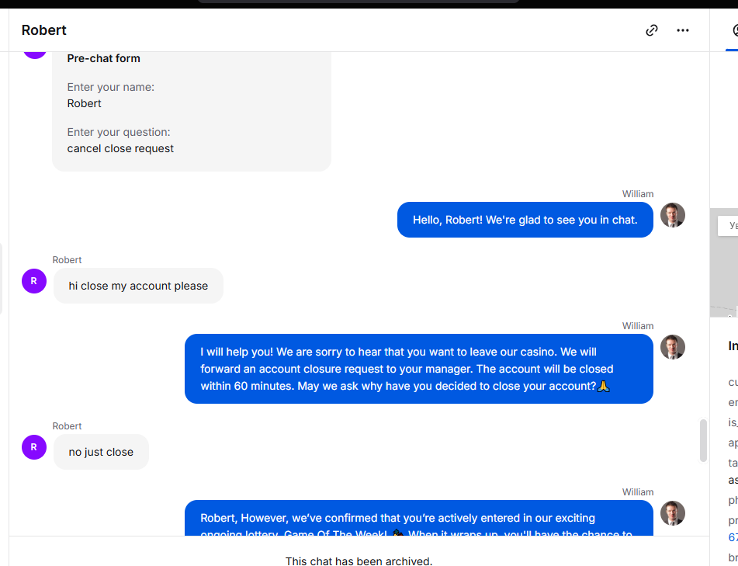Viewport: 738px width, 566px height.
Task: Open the three-dot more options menu
Action: click(x=682, y=30)
